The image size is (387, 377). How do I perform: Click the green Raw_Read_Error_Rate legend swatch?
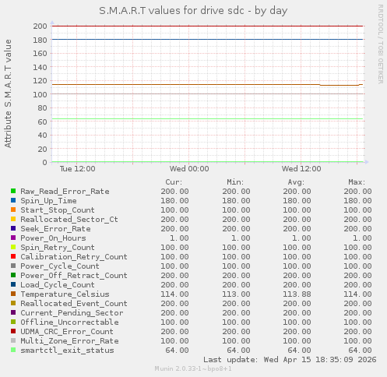coord(13,191)
